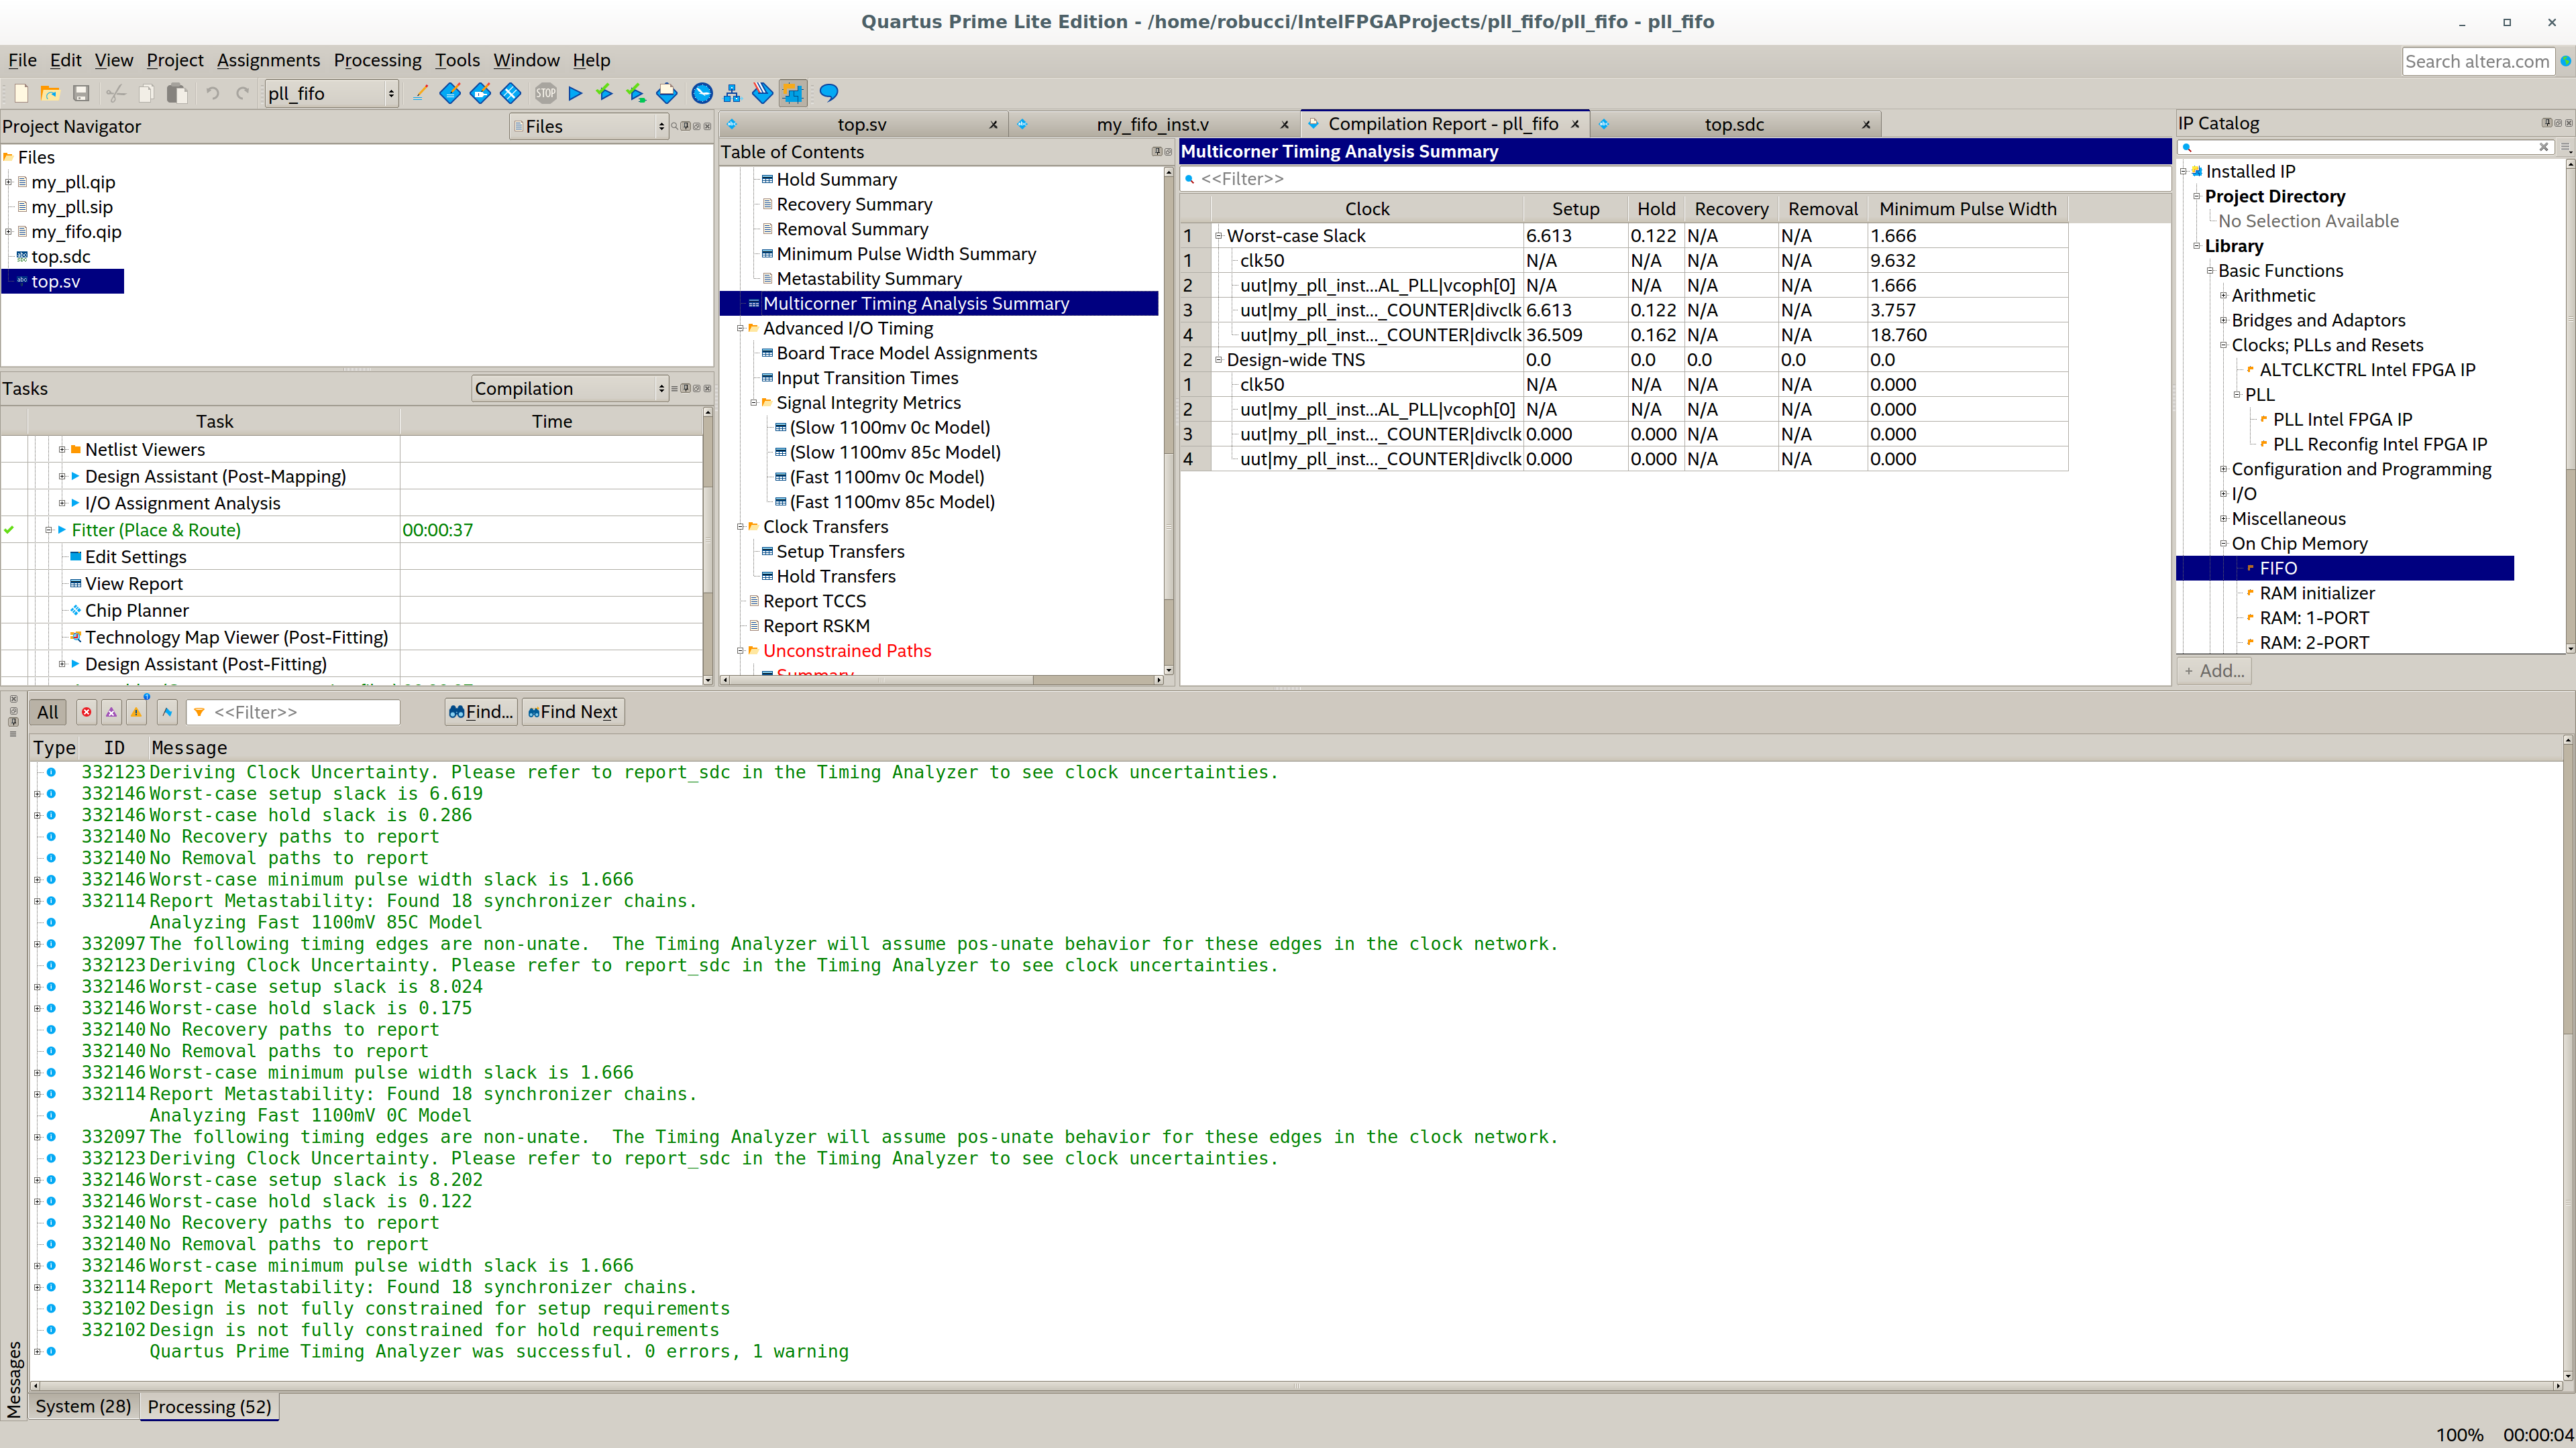Click the Save floppy-disk icon

81,93
